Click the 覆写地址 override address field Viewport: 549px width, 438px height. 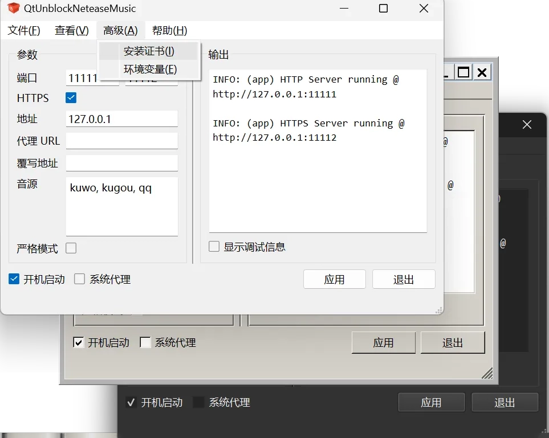(121, 162)
